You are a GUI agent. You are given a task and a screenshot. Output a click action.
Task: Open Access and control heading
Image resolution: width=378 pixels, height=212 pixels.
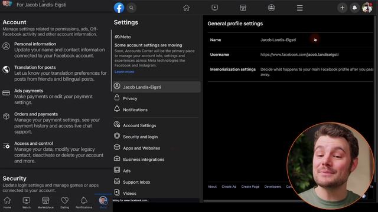[34, 143]
